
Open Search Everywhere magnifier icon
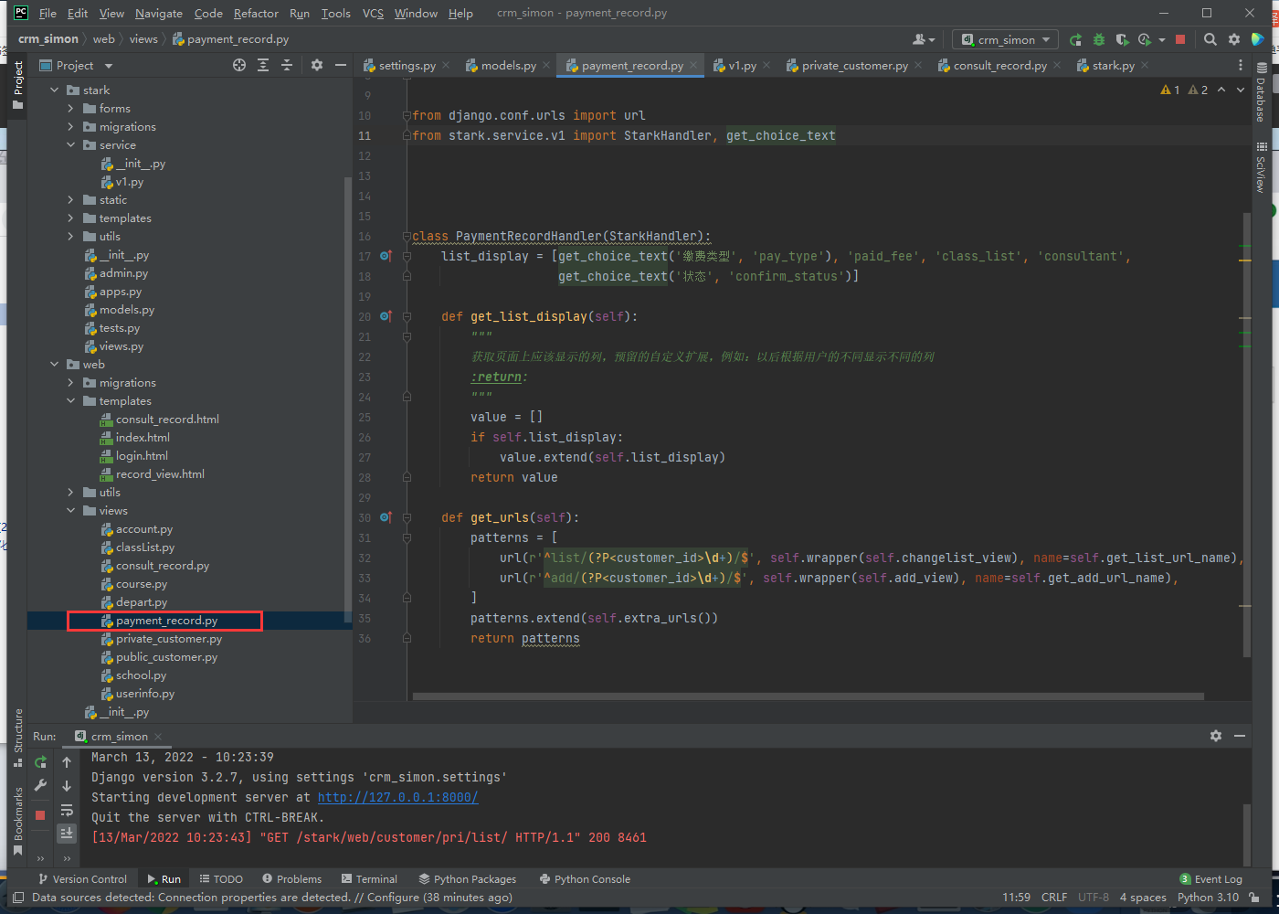tap(1210, 39)
